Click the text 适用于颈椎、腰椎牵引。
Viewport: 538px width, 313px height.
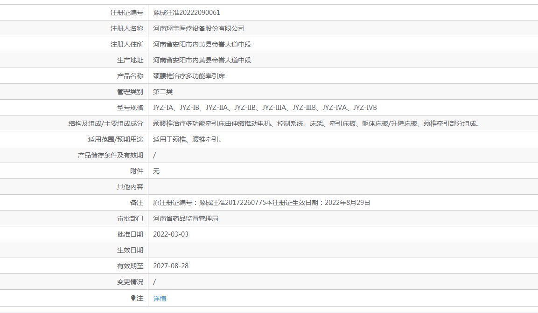pos(187,139)
